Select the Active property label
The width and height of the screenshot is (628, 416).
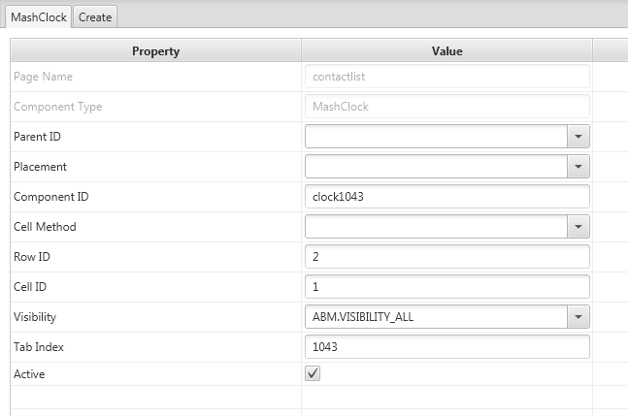coord(29,373)
